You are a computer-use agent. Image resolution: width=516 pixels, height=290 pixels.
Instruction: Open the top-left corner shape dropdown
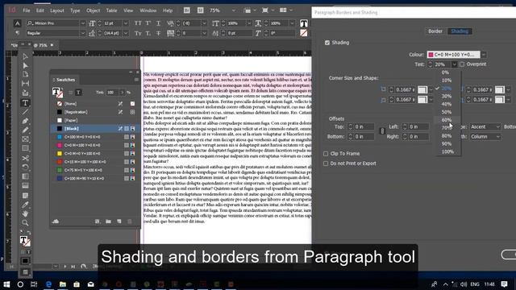tap(431, 89)
